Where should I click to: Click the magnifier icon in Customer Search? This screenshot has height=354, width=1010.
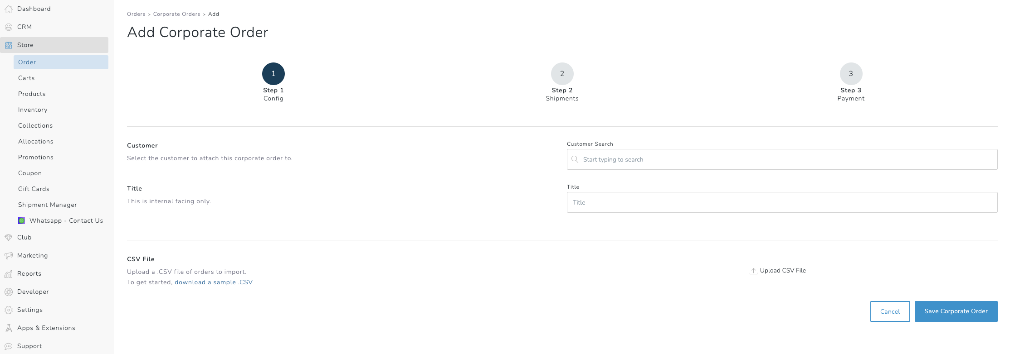point(575,159)
